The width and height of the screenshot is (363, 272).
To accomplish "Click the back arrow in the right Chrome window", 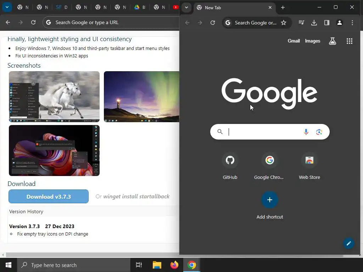I will (187, 23).
